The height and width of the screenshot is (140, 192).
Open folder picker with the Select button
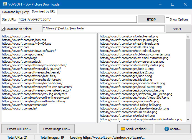point(178,29)
